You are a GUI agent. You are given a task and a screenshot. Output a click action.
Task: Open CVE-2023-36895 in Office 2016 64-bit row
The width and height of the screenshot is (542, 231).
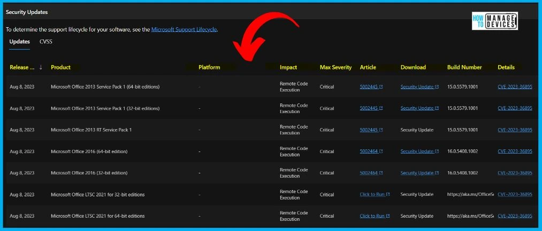click(x=515, y=152)
